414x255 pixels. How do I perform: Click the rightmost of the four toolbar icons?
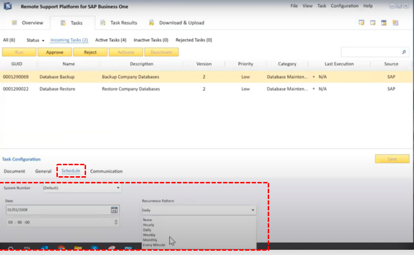point(395,22)
